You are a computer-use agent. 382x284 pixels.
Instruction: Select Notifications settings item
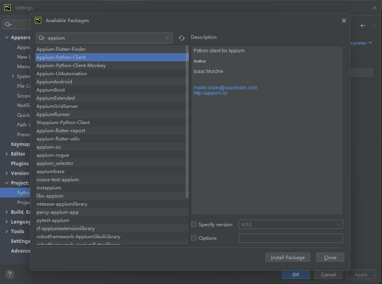pyautogui.click(x=23, y=105)
